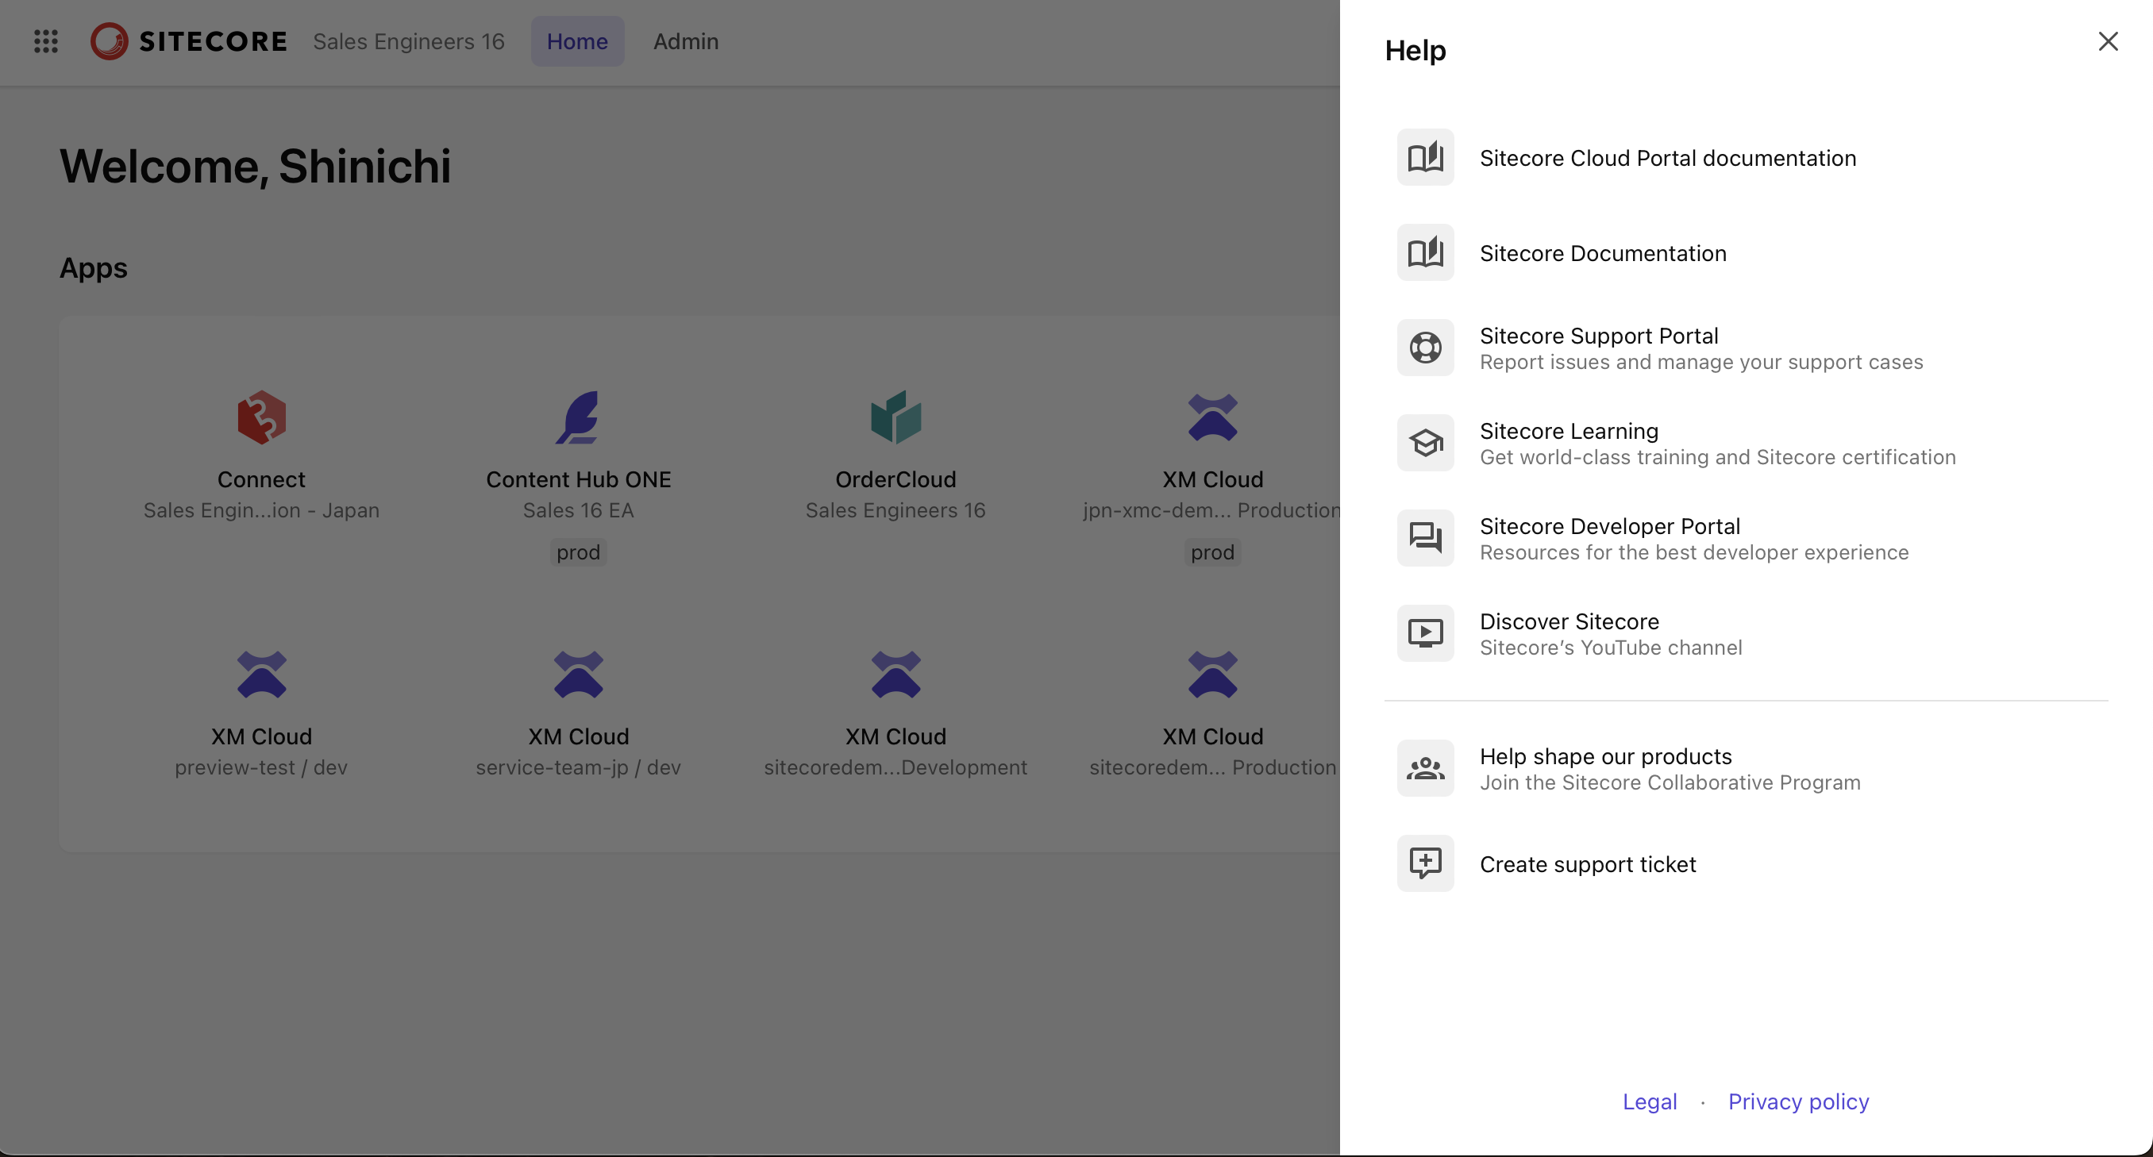
Task: Click the Help shape our products people icon
Action: (1426, 767)
